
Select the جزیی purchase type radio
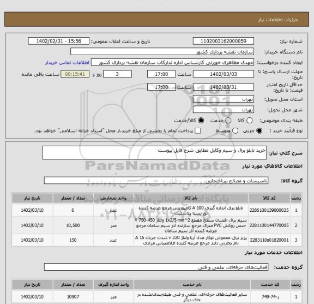coord(259,131)
